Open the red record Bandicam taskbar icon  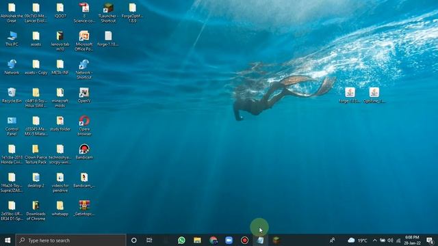(244, 240)
